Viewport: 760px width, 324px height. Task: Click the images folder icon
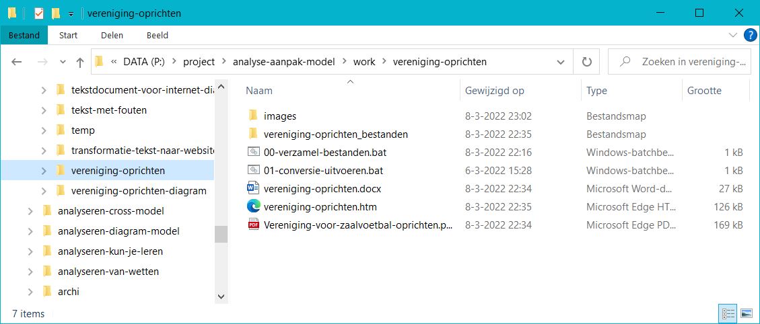(253, 116)
